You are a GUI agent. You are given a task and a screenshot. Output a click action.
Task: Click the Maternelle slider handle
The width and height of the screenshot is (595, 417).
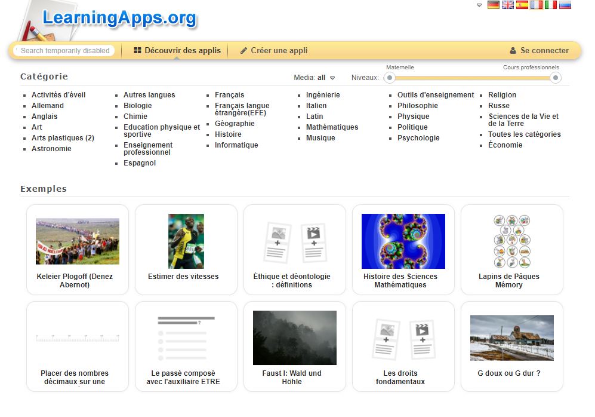coord(389,78)
